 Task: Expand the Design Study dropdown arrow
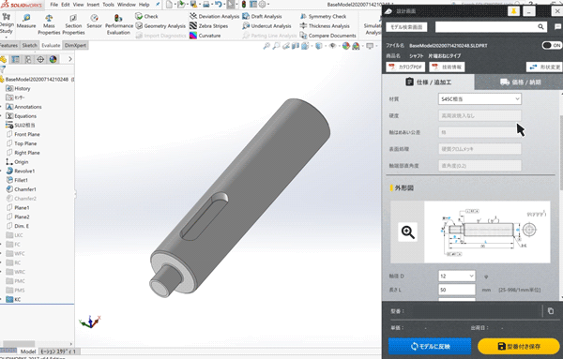point(7,37)
